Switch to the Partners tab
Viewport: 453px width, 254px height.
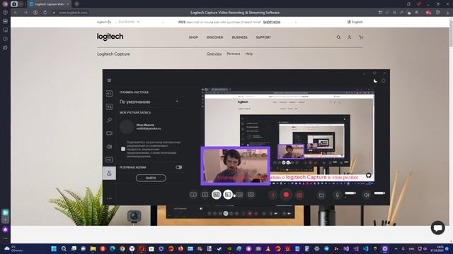tap(234, 54)
